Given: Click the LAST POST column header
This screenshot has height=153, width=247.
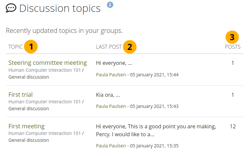Looking at the screenshot, I should click(x=108, y=47).
